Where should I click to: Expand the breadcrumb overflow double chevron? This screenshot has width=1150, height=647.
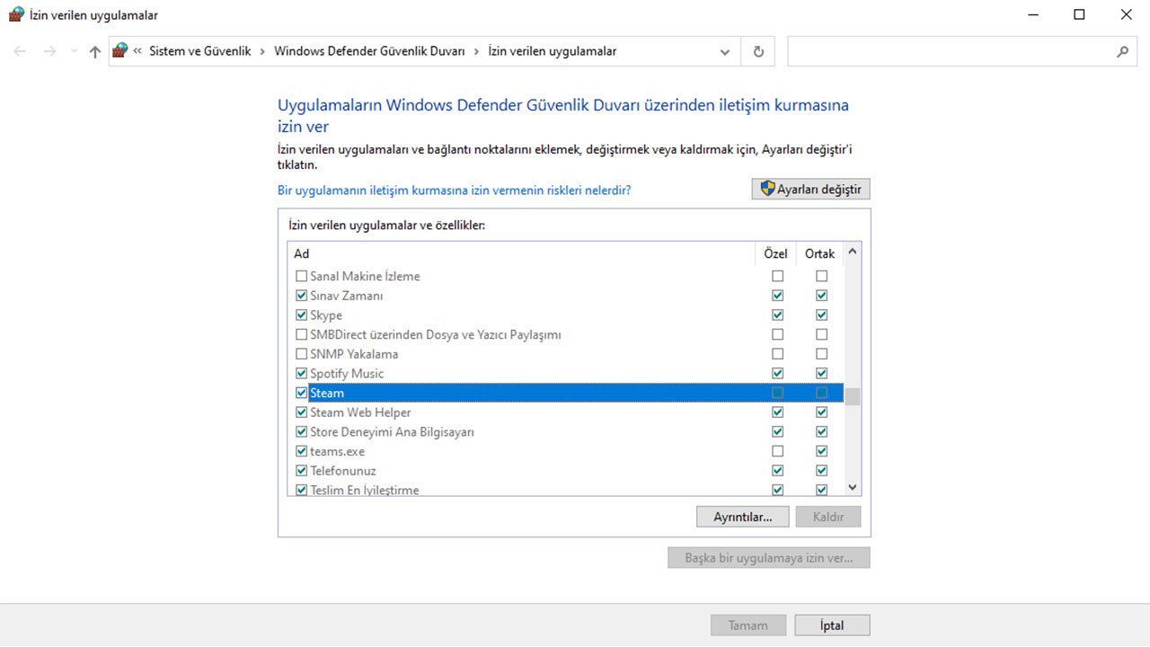point(137,51)
